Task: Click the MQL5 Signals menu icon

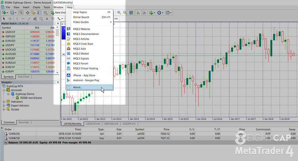Action: 69,58
